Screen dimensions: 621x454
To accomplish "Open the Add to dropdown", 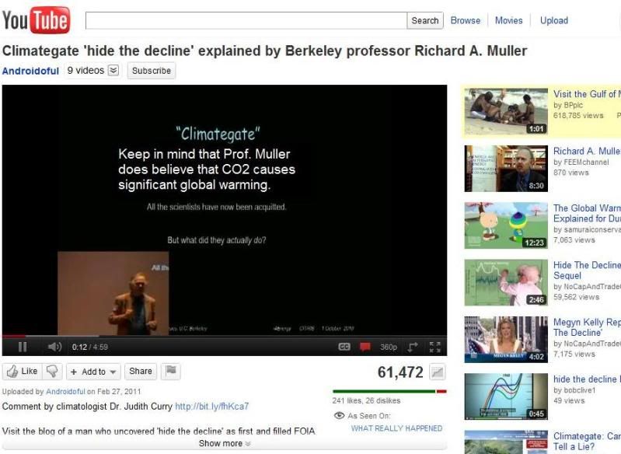I will 93,371.
